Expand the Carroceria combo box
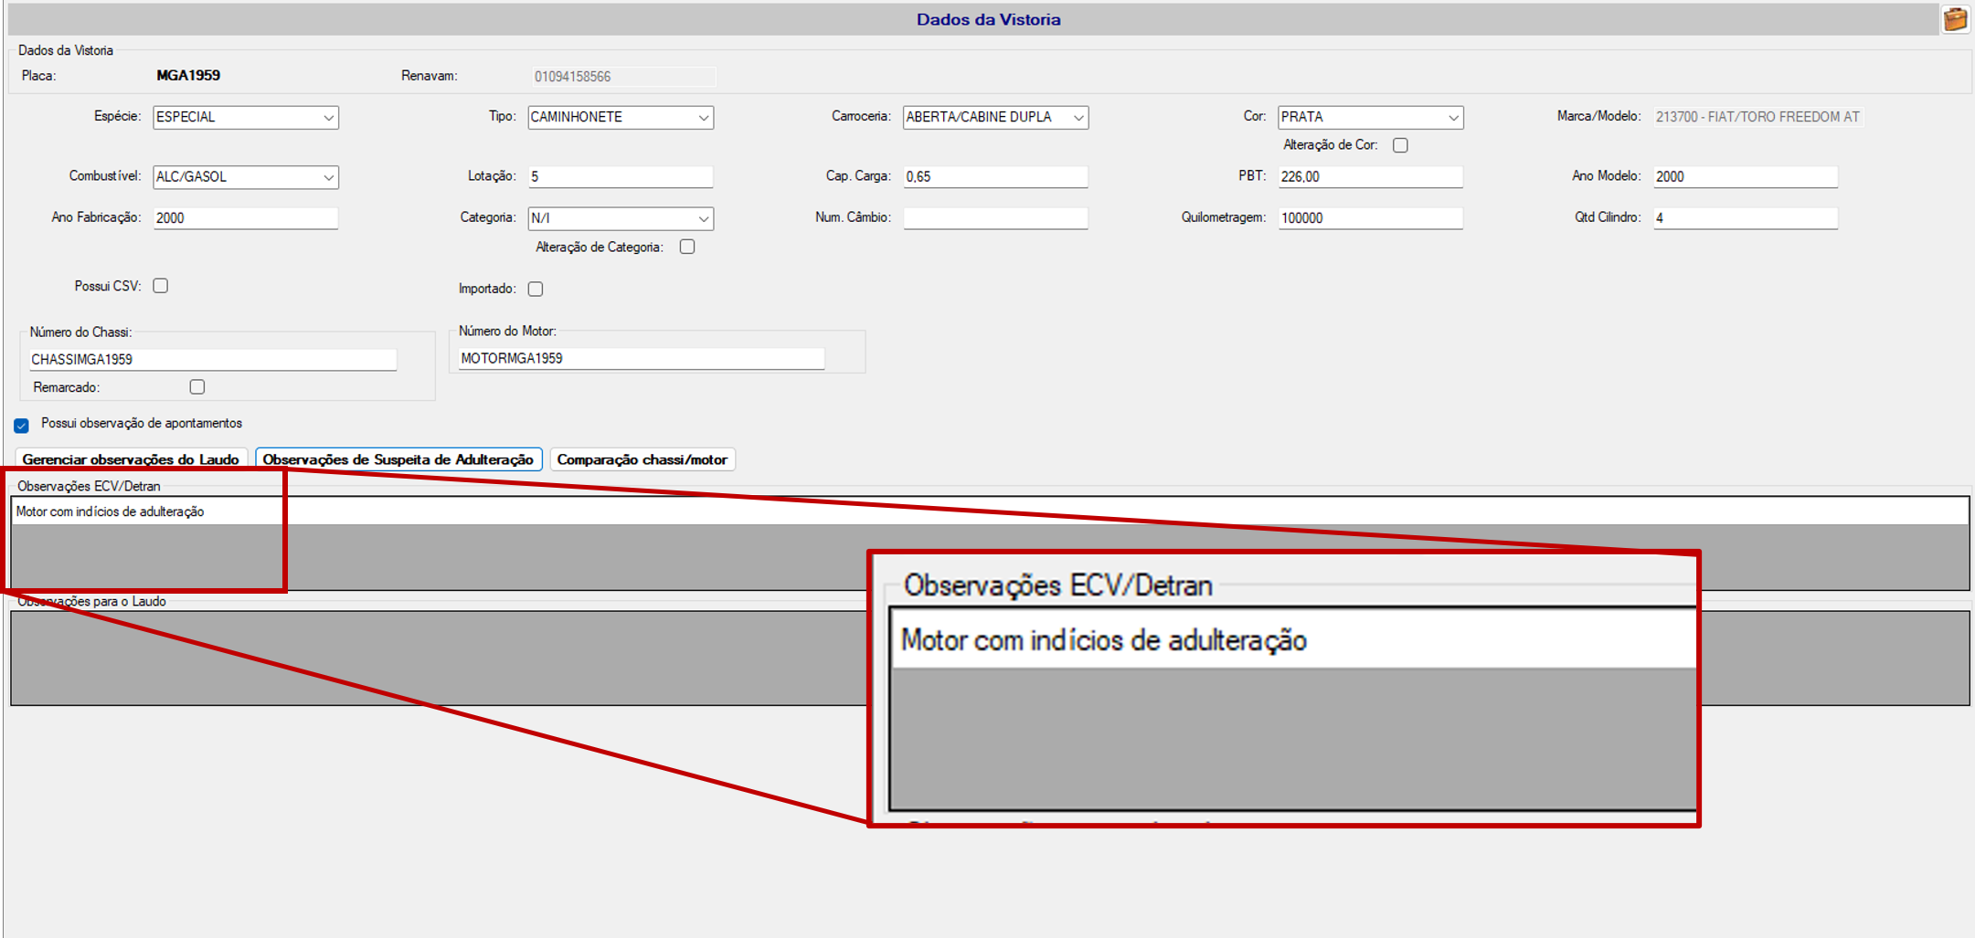1975x938 pixels. point(995,117)
